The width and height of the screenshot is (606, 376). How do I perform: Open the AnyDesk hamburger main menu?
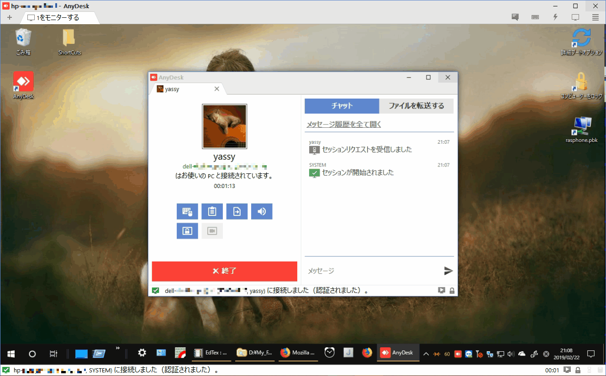[595, 17]
